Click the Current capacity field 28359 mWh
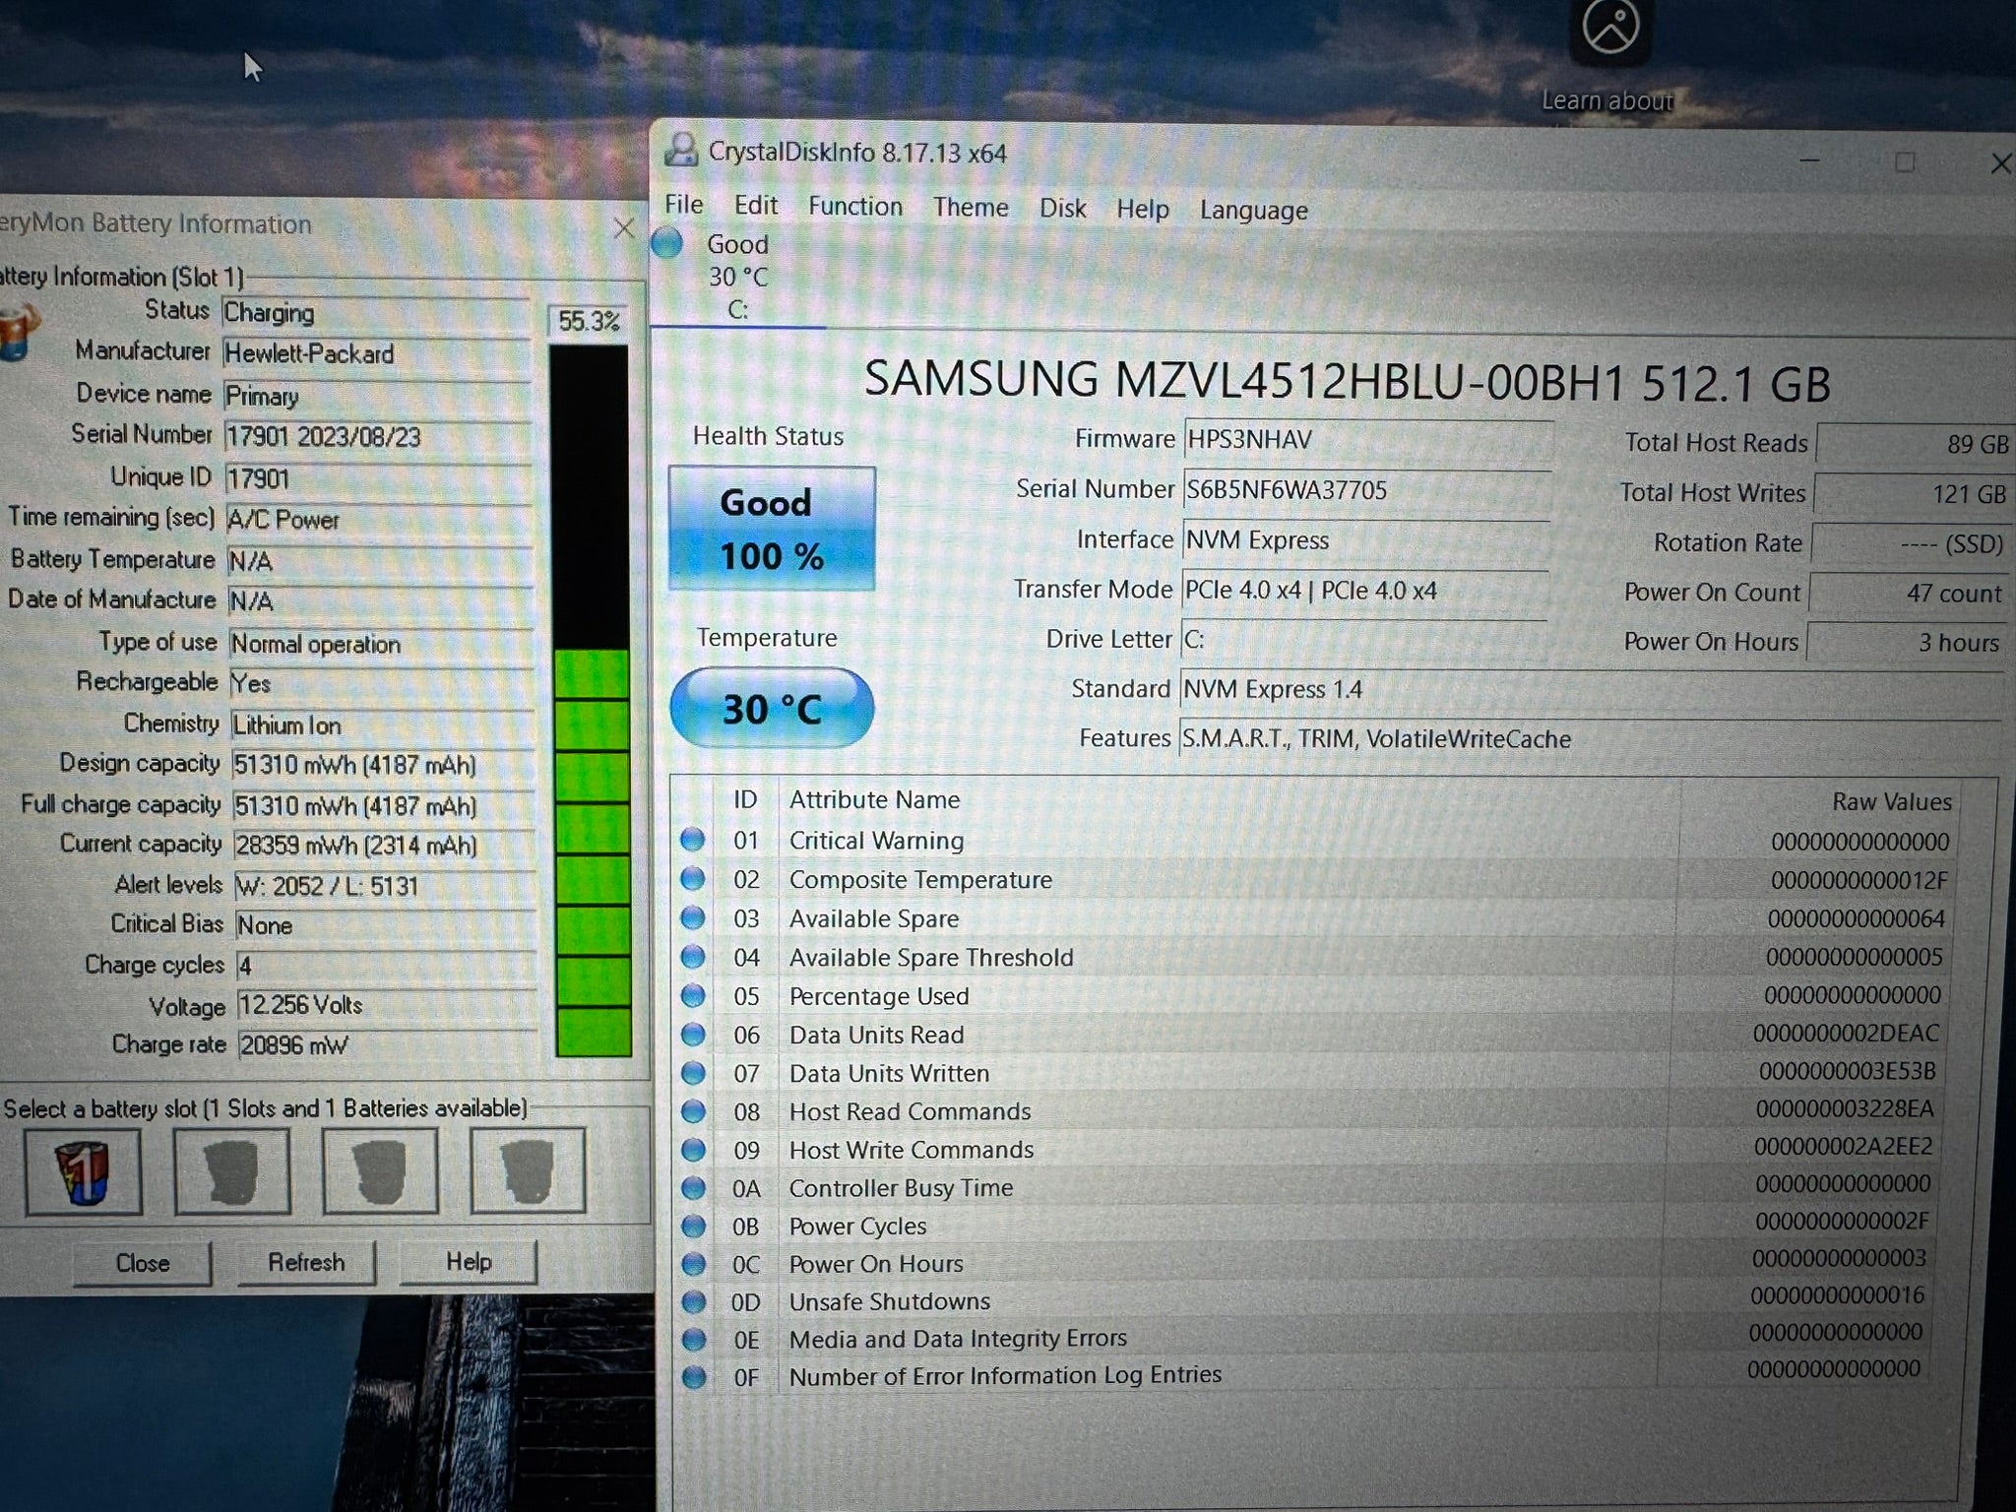This screenshot has width=2016, height=1512. [x=385, y=846]
